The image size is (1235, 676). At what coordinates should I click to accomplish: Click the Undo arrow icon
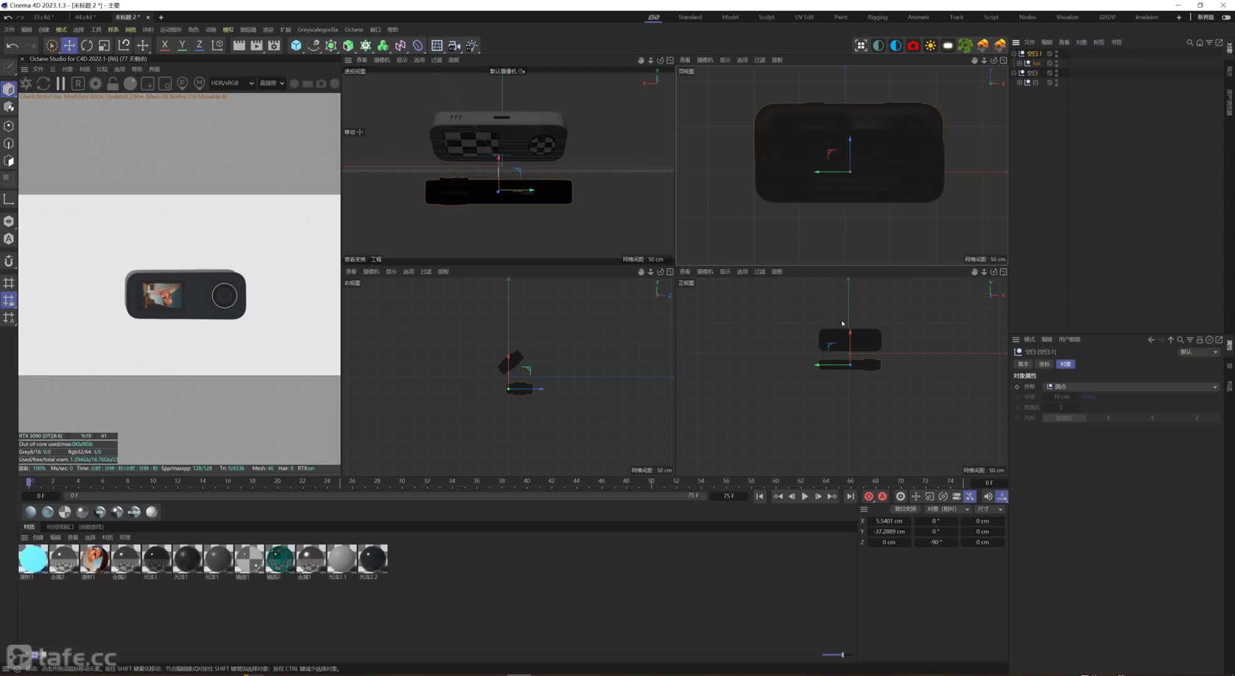click(12, 45)
